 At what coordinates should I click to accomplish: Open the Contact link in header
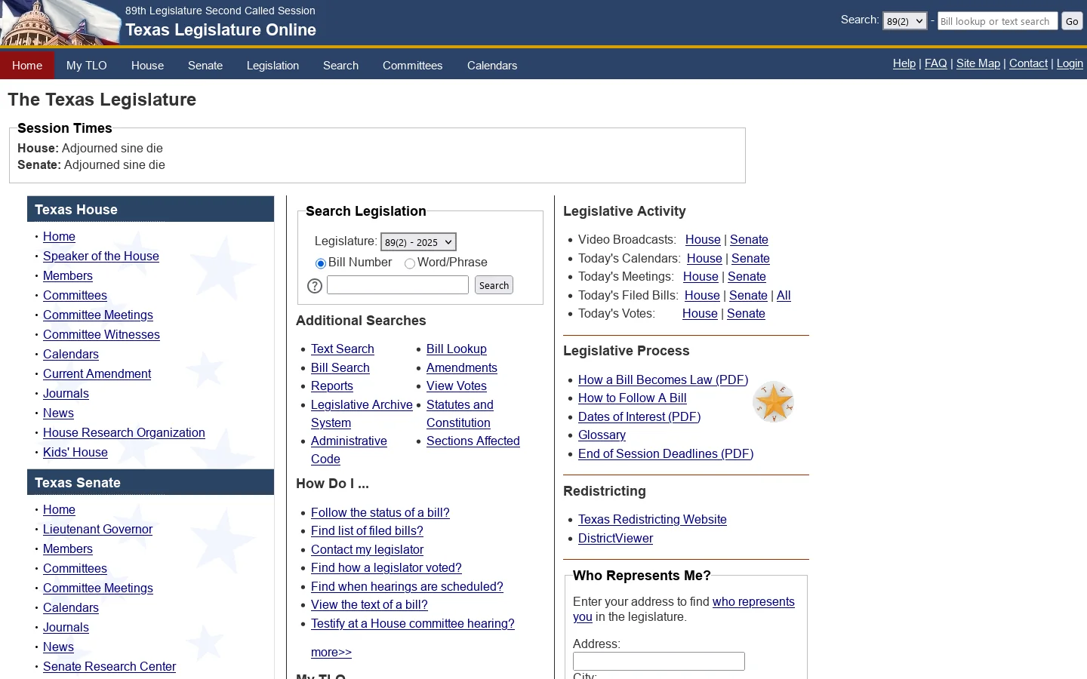coord(1028,63)
